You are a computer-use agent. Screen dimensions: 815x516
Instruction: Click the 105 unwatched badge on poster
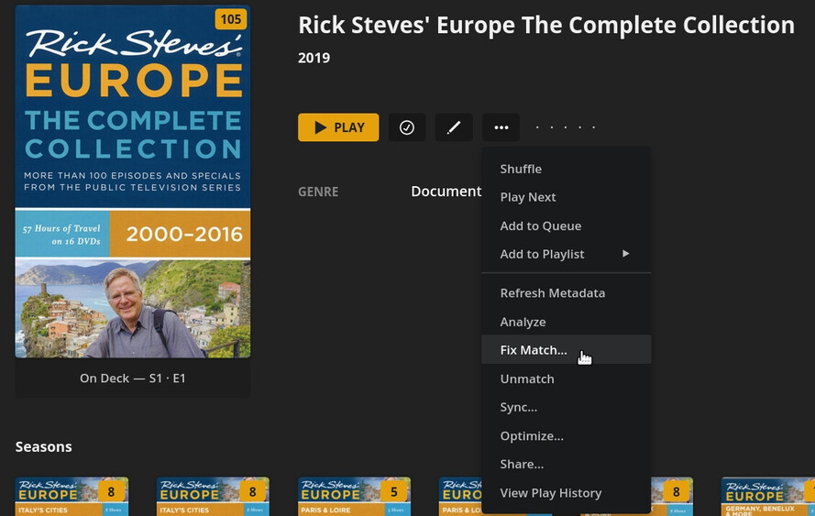tap(231, 19)
